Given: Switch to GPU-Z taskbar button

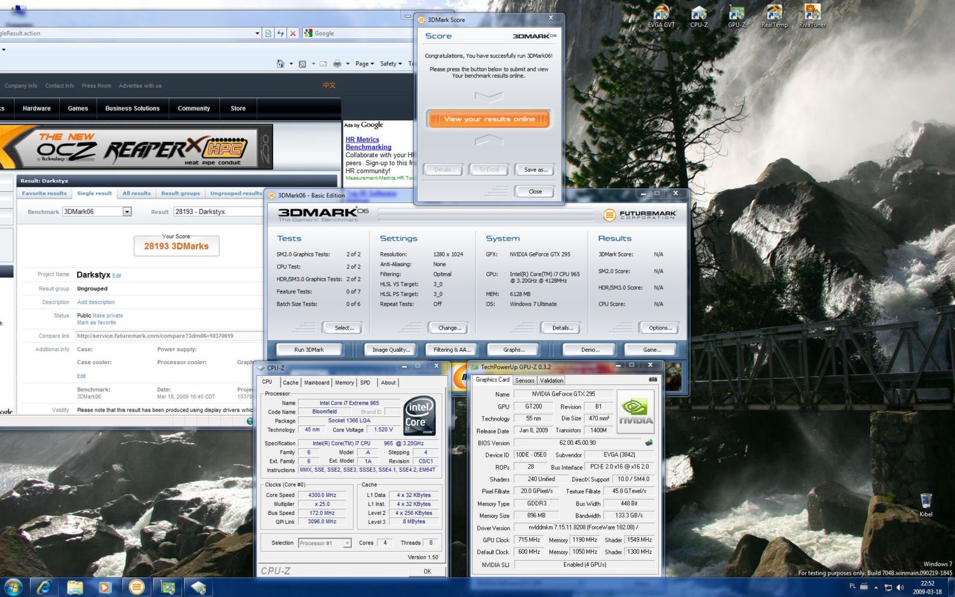Looking at the screenshot, I should 167,587.
